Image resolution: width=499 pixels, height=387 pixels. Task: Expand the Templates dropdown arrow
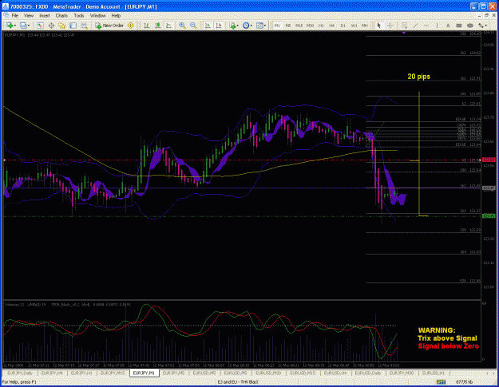tap(265, 26)
